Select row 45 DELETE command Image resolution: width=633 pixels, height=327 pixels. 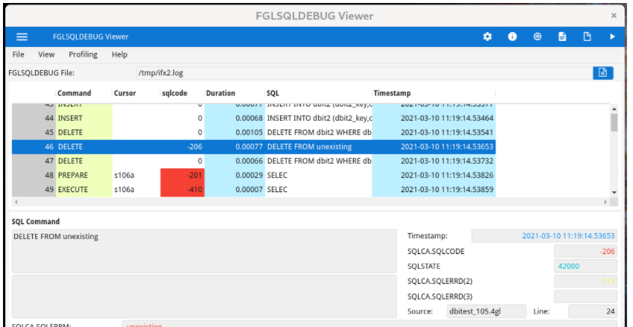(253, 133)
